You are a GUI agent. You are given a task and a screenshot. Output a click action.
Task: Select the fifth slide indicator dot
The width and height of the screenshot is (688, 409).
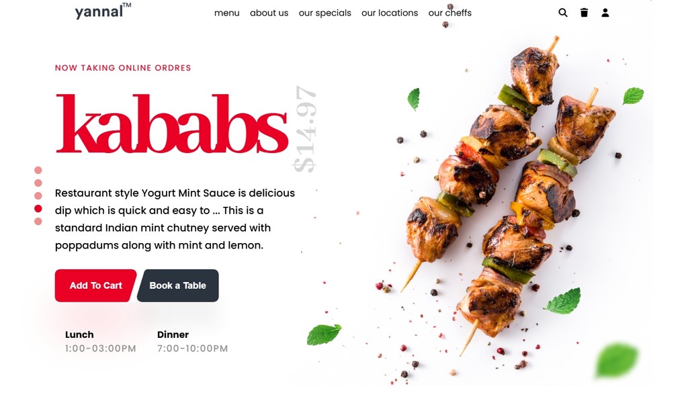tap(38, 222)
